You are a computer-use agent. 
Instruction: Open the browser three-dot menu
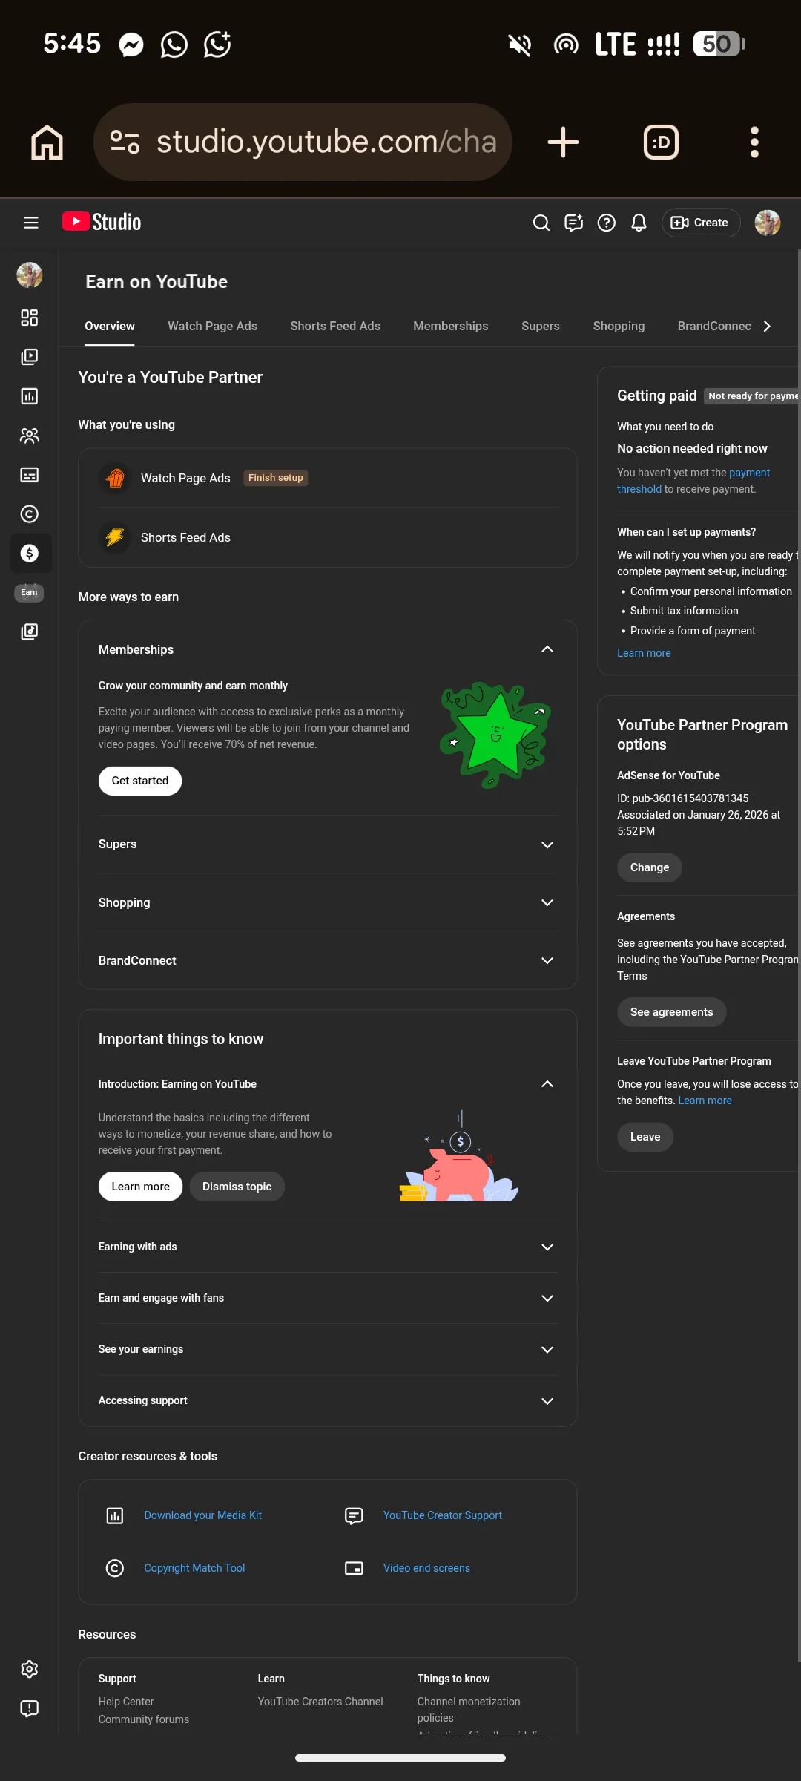(754, 142)
